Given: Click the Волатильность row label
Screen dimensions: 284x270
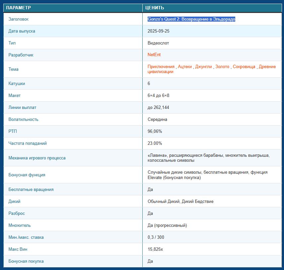Looking at the screenshot, I should coord(23,120).
